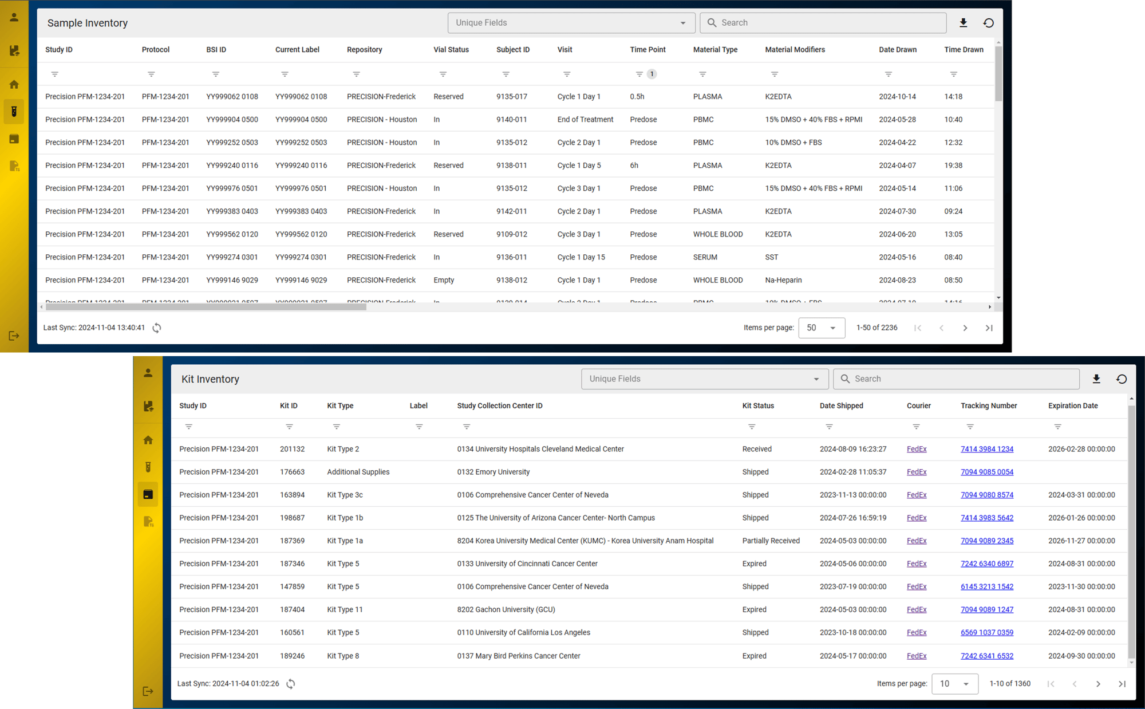Open tracking number 7414 3984 1234
The width and height of the screenshot is (1145, 709).
(987, 449)
